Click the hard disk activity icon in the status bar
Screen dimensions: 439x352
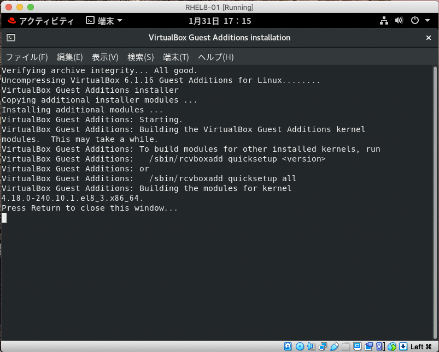point(288,346)
